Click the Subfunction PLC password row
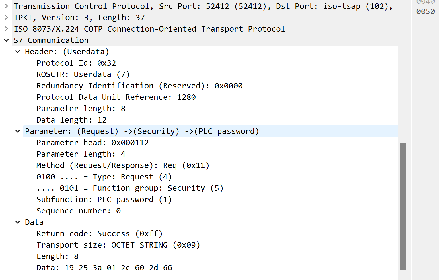This screenshot has width=444, height=280. (104, 199)
